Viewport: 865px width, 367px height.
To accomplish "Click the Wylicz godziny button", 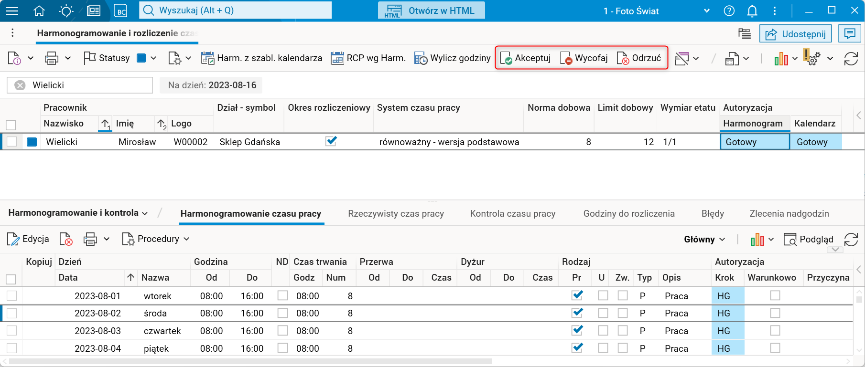I will point(453,58).
